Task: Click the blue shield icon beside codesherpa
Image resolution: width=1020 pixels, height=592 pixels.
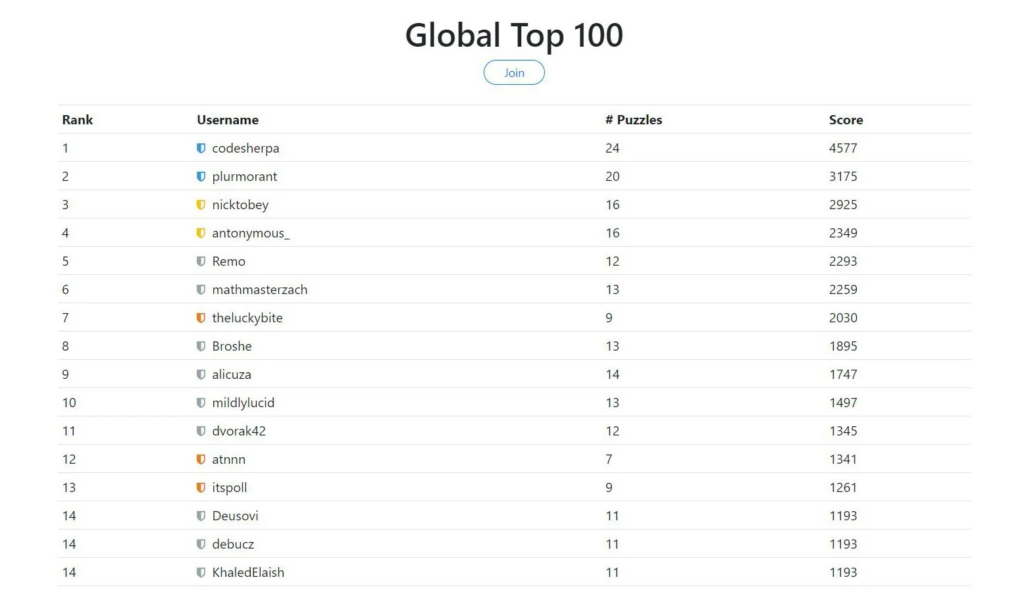Action: 201,148
